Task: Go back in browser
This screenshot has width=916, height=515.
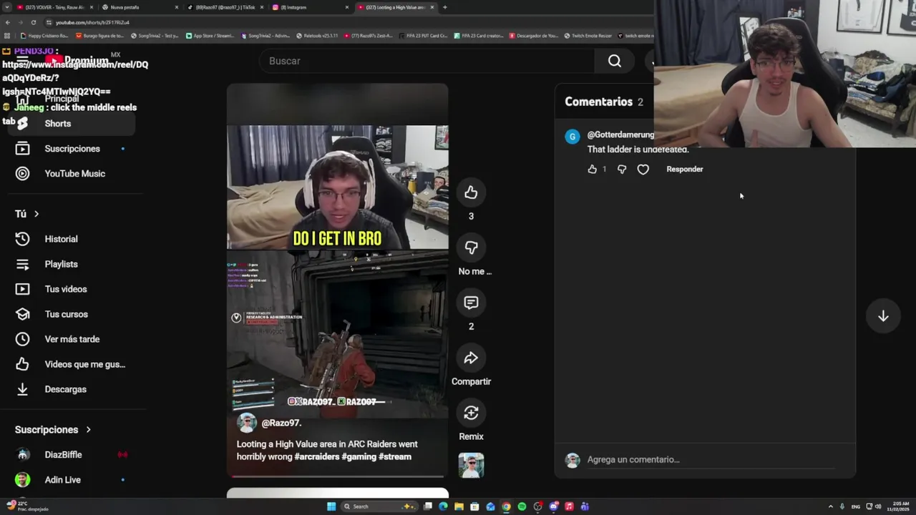Action: 7,22
